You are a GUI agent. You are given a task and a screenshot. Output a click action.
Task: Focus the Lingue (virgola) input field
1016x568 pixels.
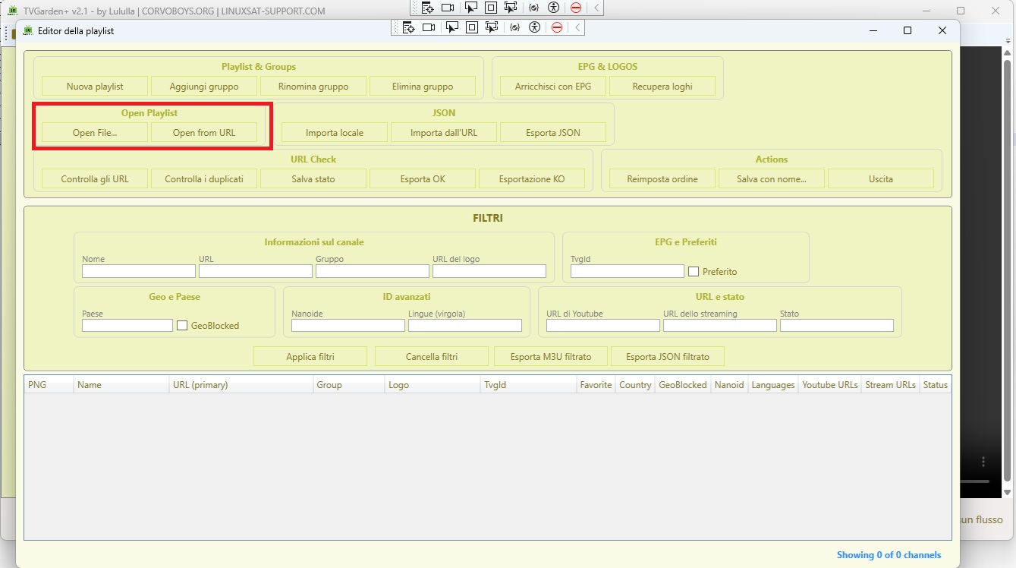[465, 325]
